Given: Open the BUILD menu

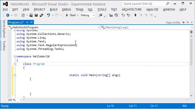Looking at the screenshot, I should coord(54,9).
